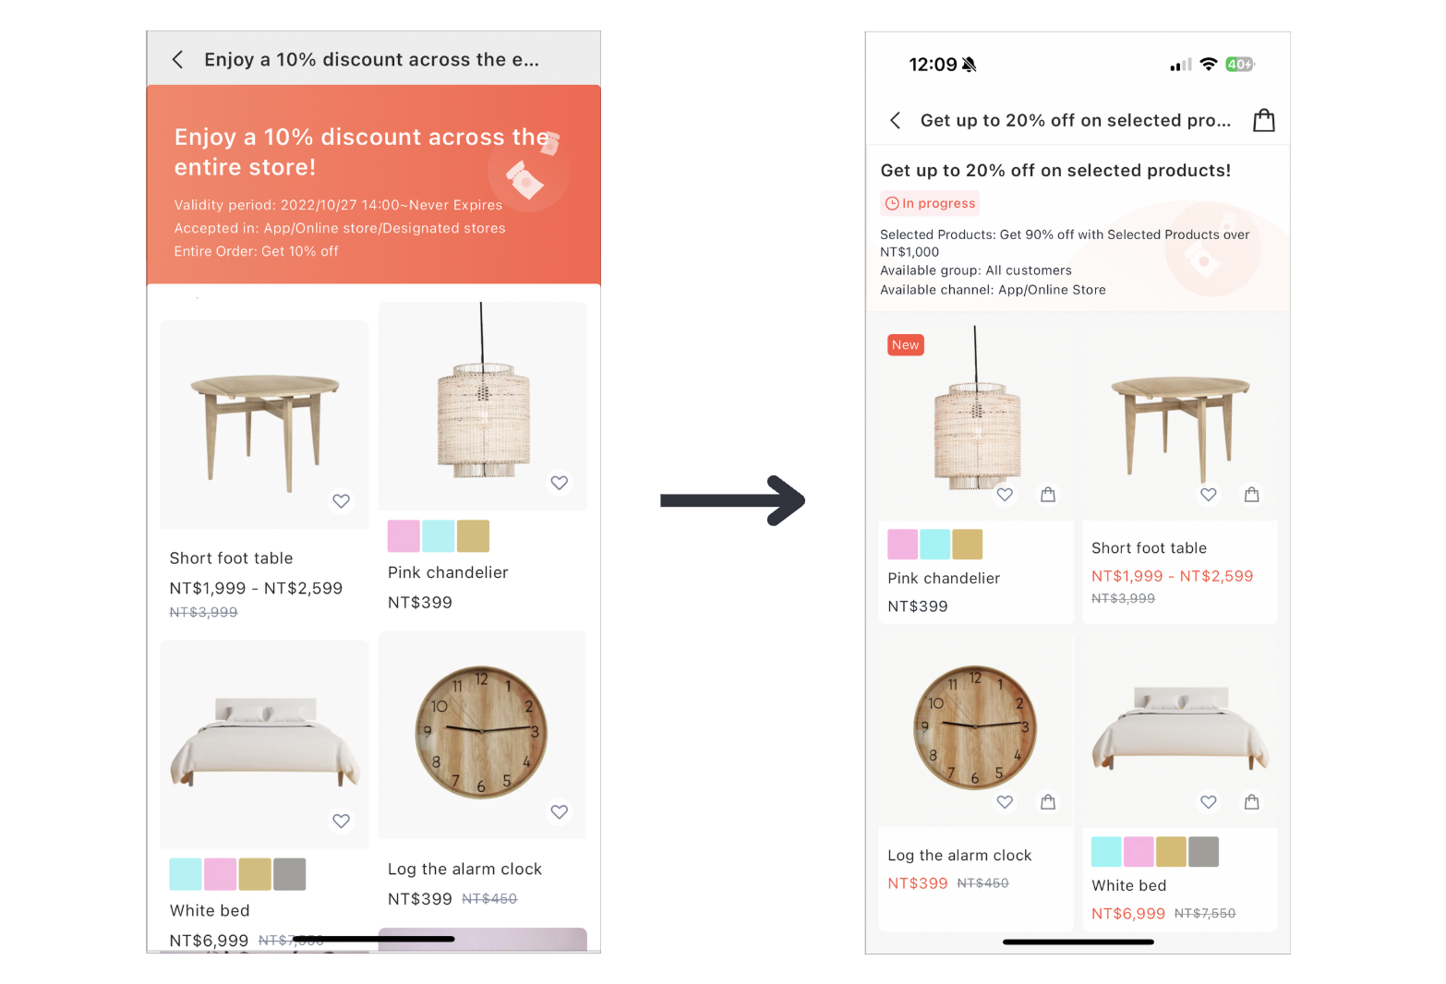Image resolution: width=1446 pixels, height=984 pixels.
Task: Tap the 'In progress' status badge
Action: 930,203
